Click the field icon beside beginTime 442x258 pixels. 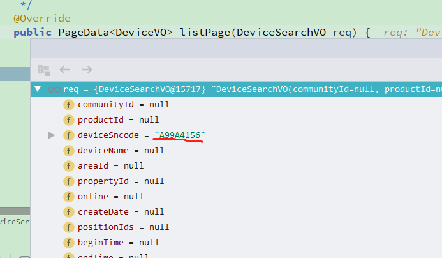68,243
